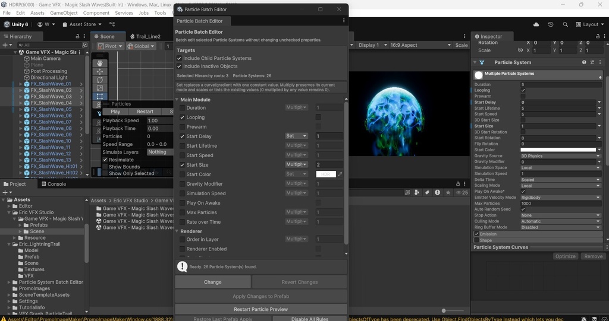609x321 pixels.
Task: Click the Search by Log Type warning icon
Action: pos(437,192)
